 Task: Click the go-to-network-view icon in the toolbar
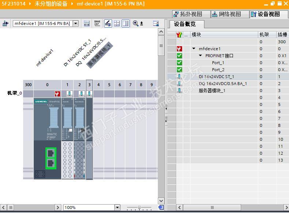coord(5,23)
